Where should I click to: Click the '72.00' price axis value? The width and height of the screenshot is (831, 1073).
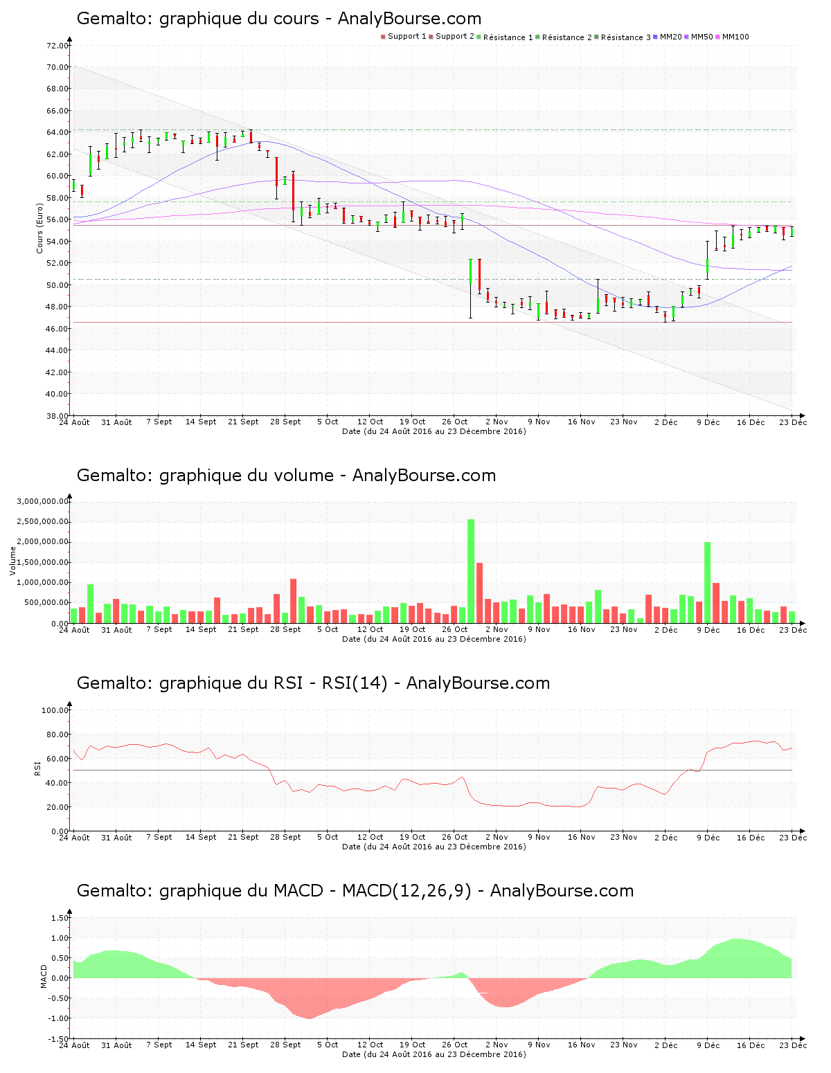click(x=57, y=46)
